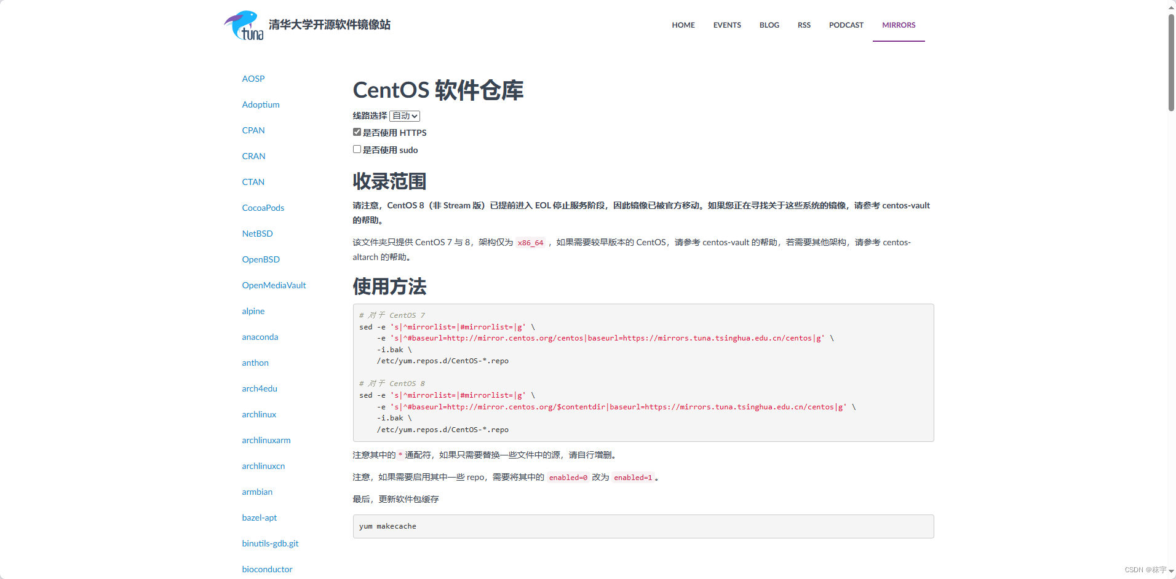Open the binutils-gdb.git sidebar link
The width and height of the screenshot is (1176, 579).
pos(270,543)
